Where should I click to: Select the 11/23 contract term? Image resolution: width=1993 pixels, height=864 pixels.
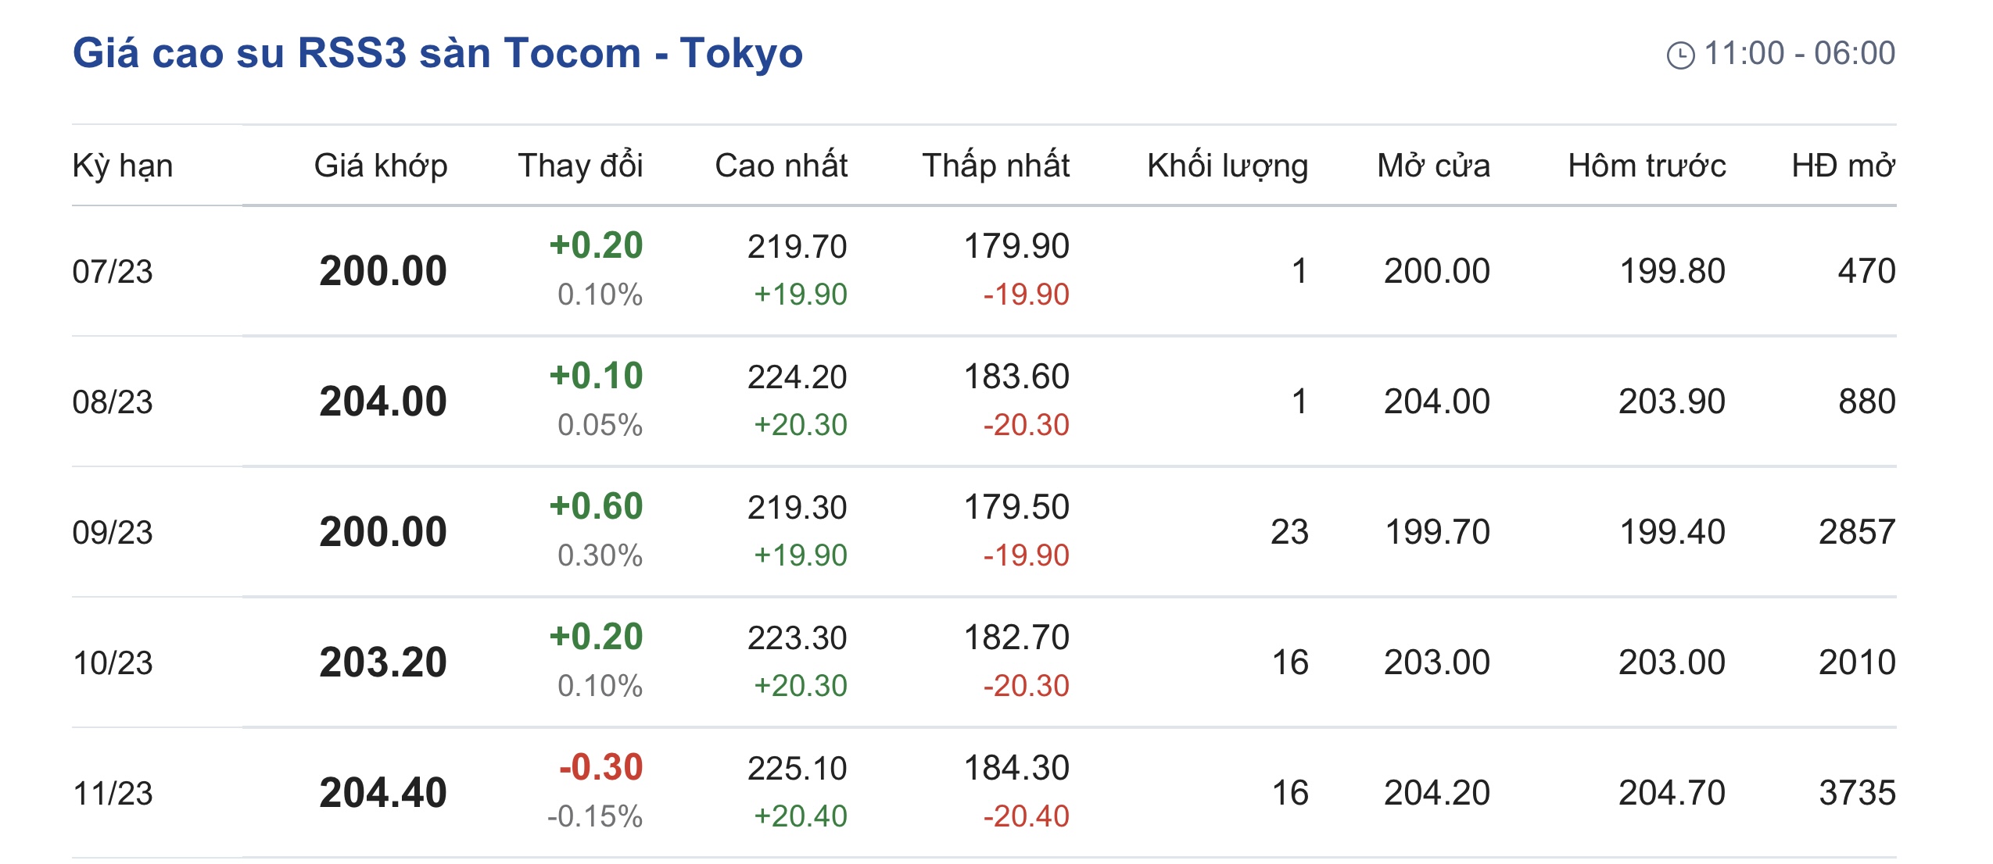coord(113,794)
